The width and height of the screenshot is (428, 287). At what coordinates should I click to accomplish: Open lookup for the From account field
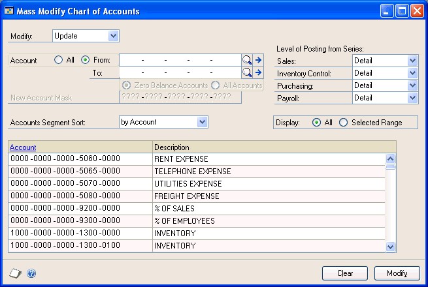coord(247,60)
